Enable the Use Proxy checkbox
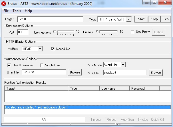 132,32
